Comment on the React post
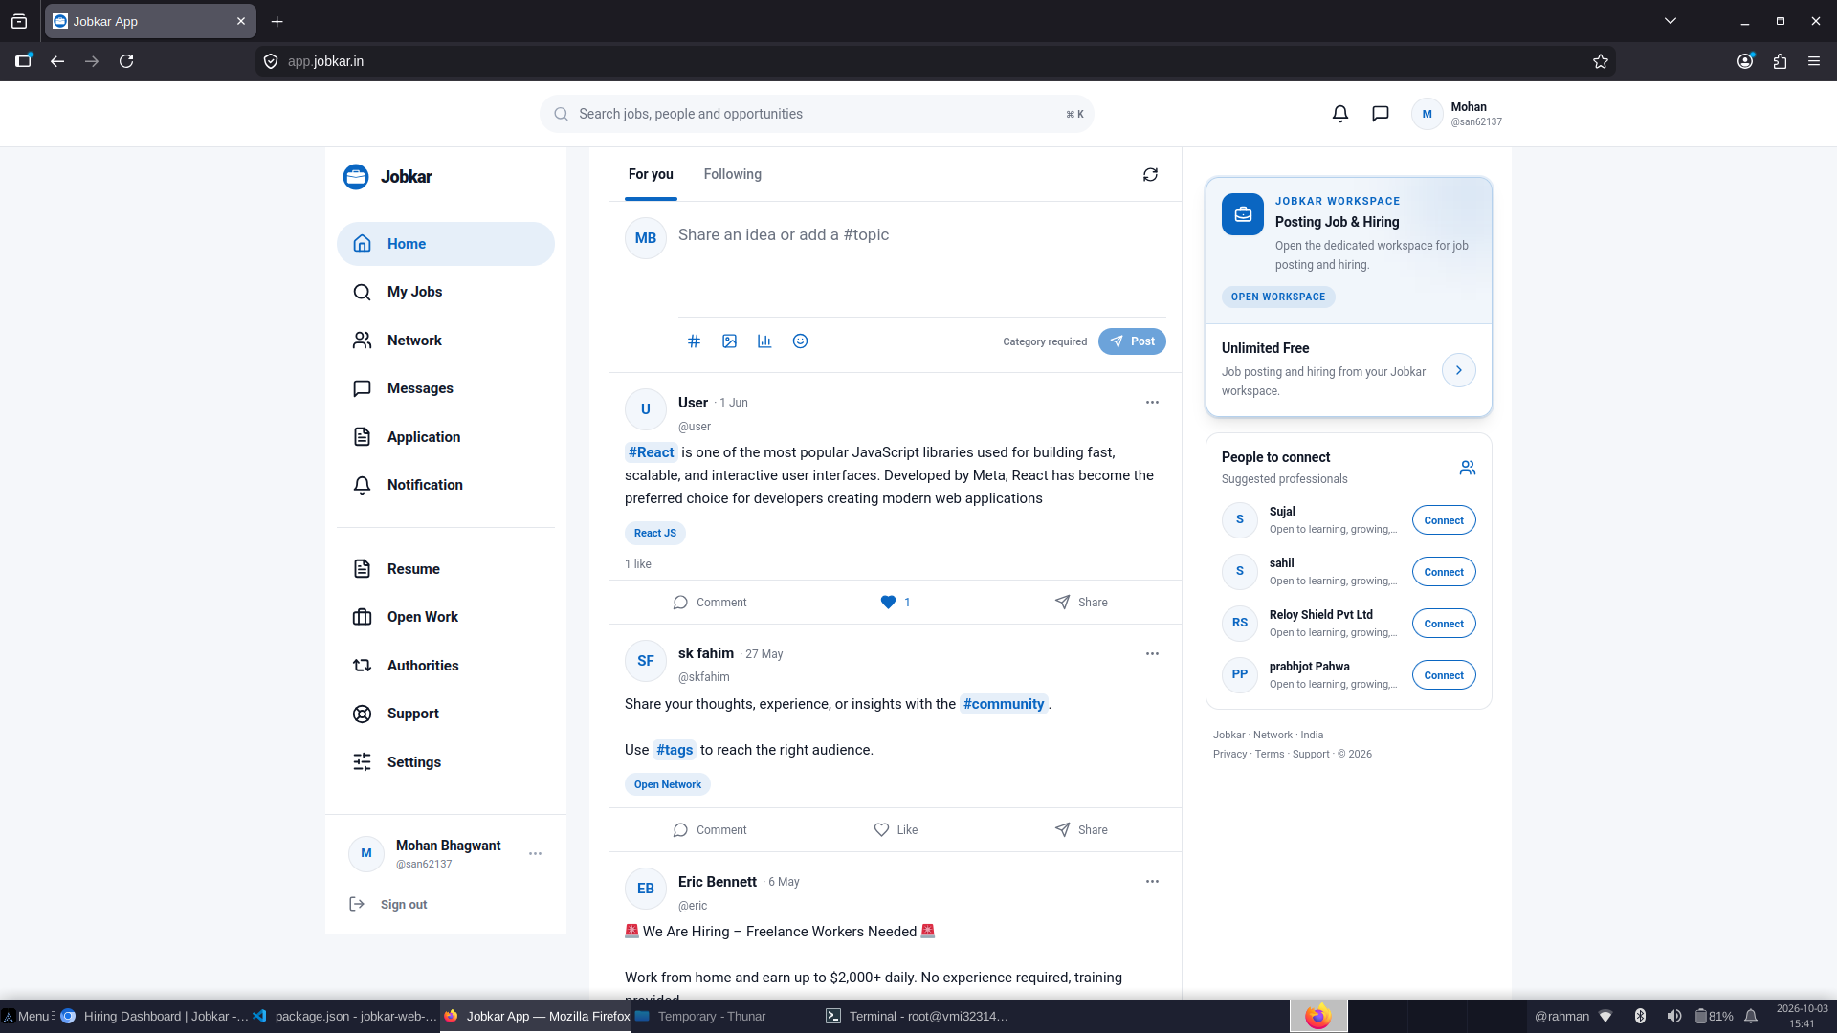1837x1033 pixels. [710, 603]
